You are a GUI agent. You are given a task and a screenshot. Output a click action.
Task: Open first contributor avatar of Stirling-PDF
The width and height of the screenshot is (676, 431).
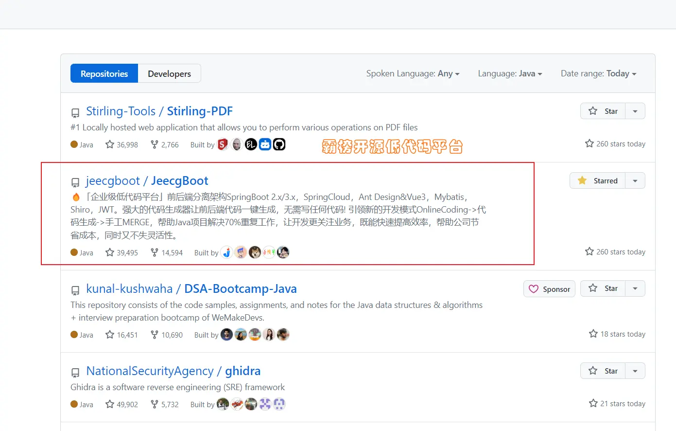pyautogui.click(x=223, y=144)
